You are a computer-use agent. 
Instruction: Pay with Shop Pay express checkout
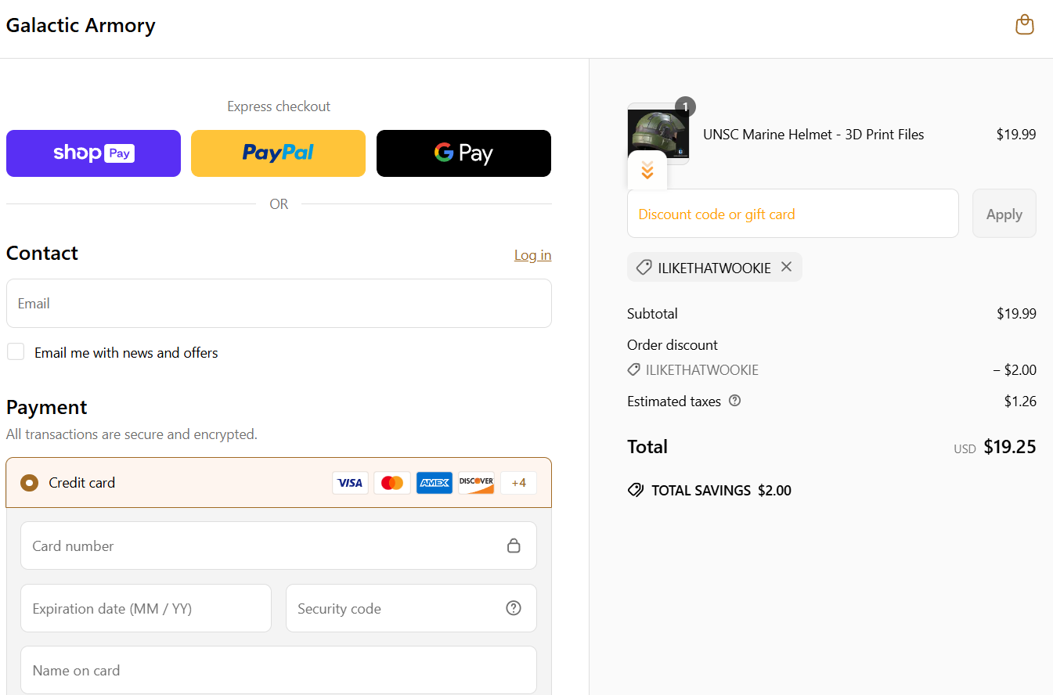pyautogui.click(x=93, y=153)
